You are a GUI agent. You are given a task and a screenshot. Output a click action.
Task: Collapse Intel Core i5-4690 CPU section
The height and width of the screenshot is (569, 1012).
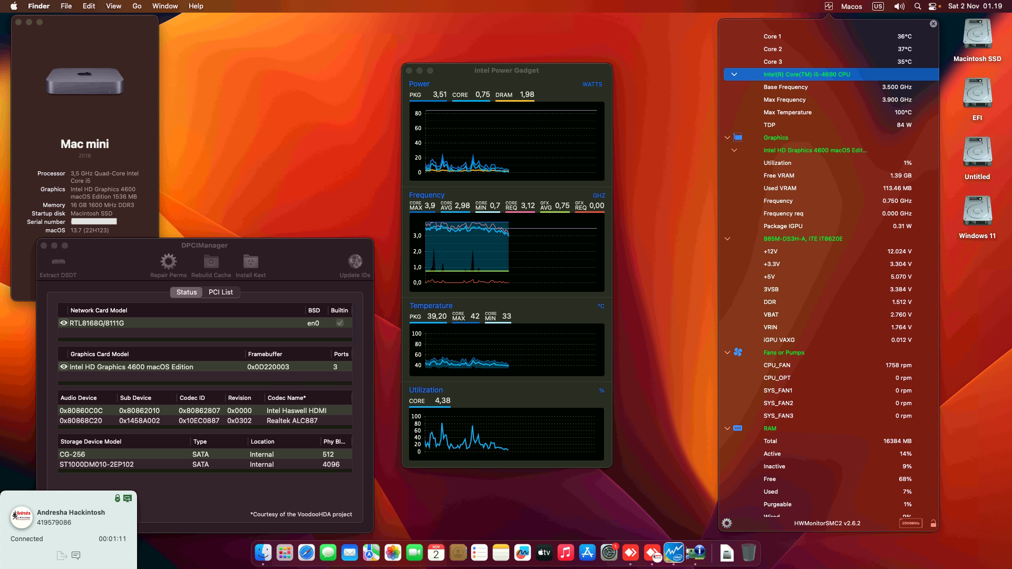734,74
